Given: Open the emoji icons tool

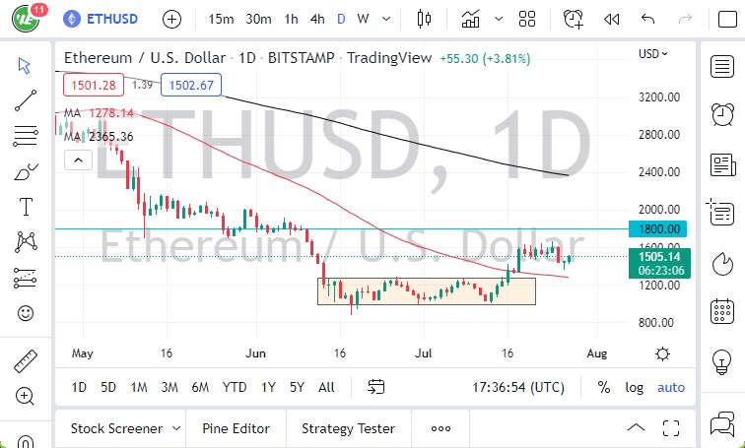Looking at the screenshot, I should pyautogui.click(x=26, y=314).
